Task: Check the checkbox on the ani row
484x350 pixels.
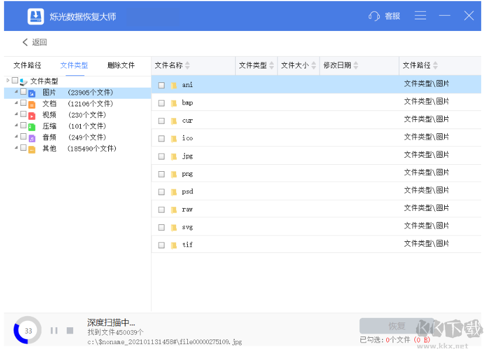Action: (x=161, y=85)
